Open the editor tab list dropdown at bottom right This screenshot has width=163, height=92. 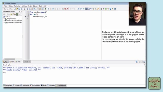[x=137, y=62]
